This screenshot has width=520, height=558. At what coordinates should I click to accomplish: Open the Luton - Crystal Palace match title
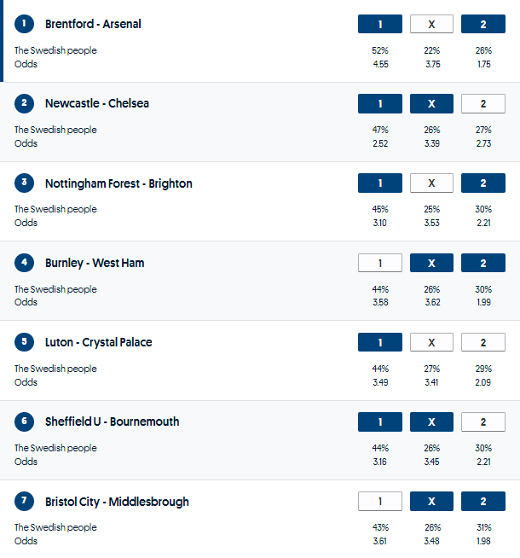point(99,342)
